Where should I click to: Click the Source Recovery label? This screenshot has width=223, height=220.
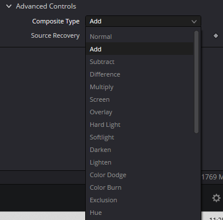click(x=55, y=35)
